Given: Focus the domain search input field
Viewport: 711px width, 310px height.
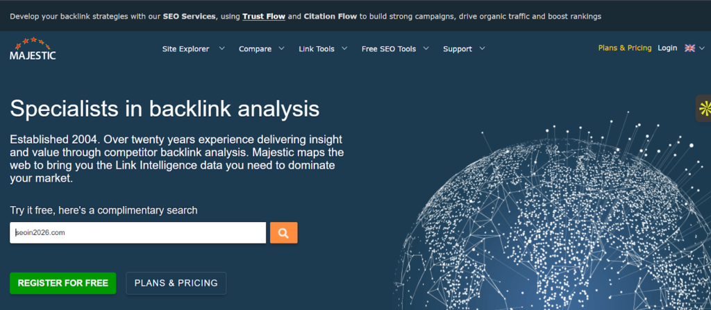Looking at the screenshot, I should tap(137, 233).
